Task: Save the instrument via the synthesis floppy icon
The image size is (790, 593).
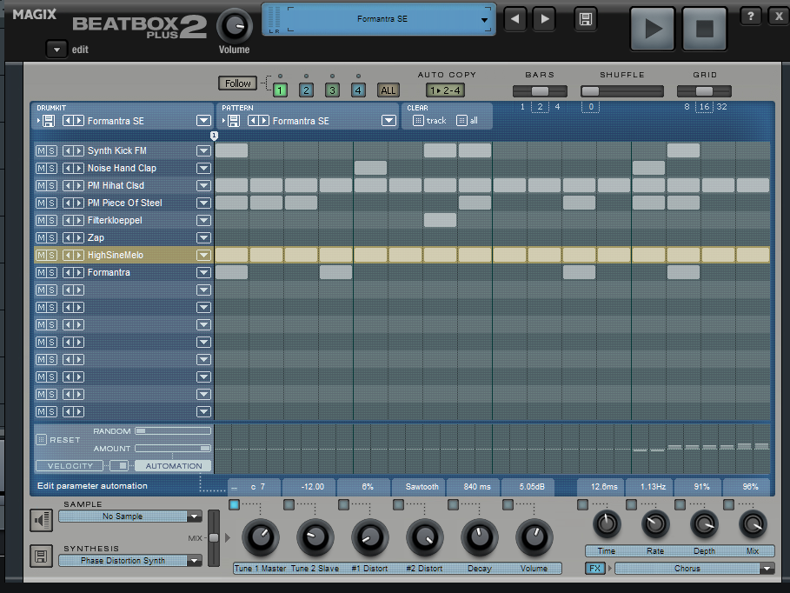Action: (42, 556)
